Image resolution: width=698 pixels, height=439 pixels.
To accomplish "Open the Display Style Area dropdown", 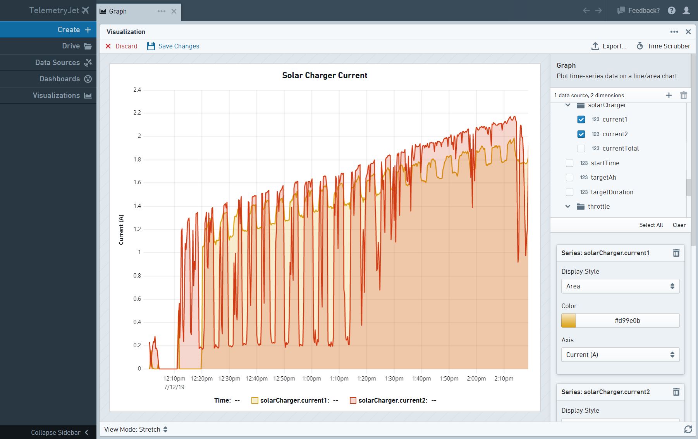I will tap(620, 286).
